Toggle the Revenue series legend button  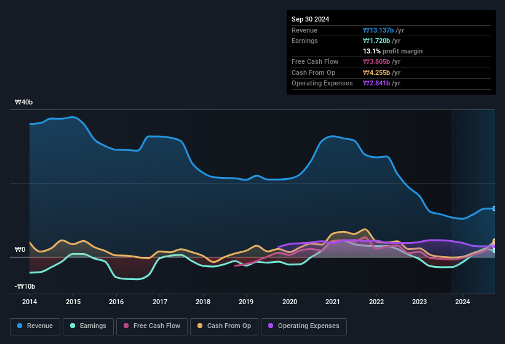click(x=35, y=326)
